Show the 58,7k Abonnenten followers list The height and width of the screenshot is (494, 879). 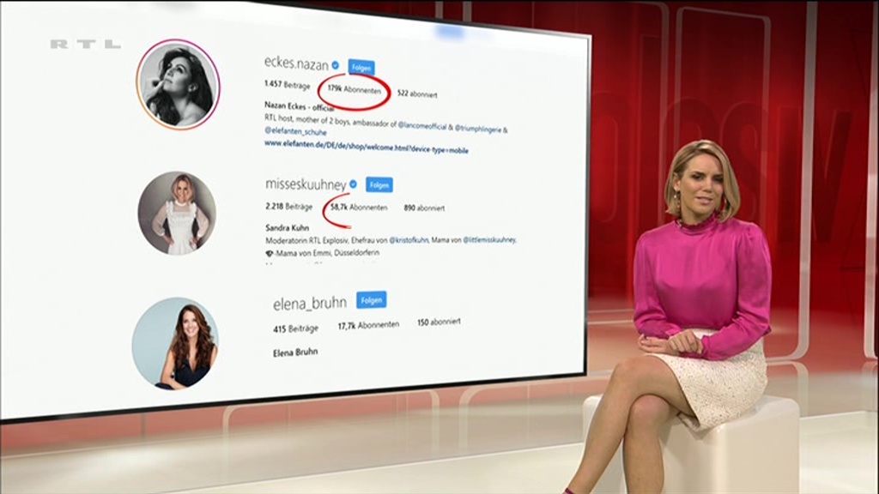[359, 208]
